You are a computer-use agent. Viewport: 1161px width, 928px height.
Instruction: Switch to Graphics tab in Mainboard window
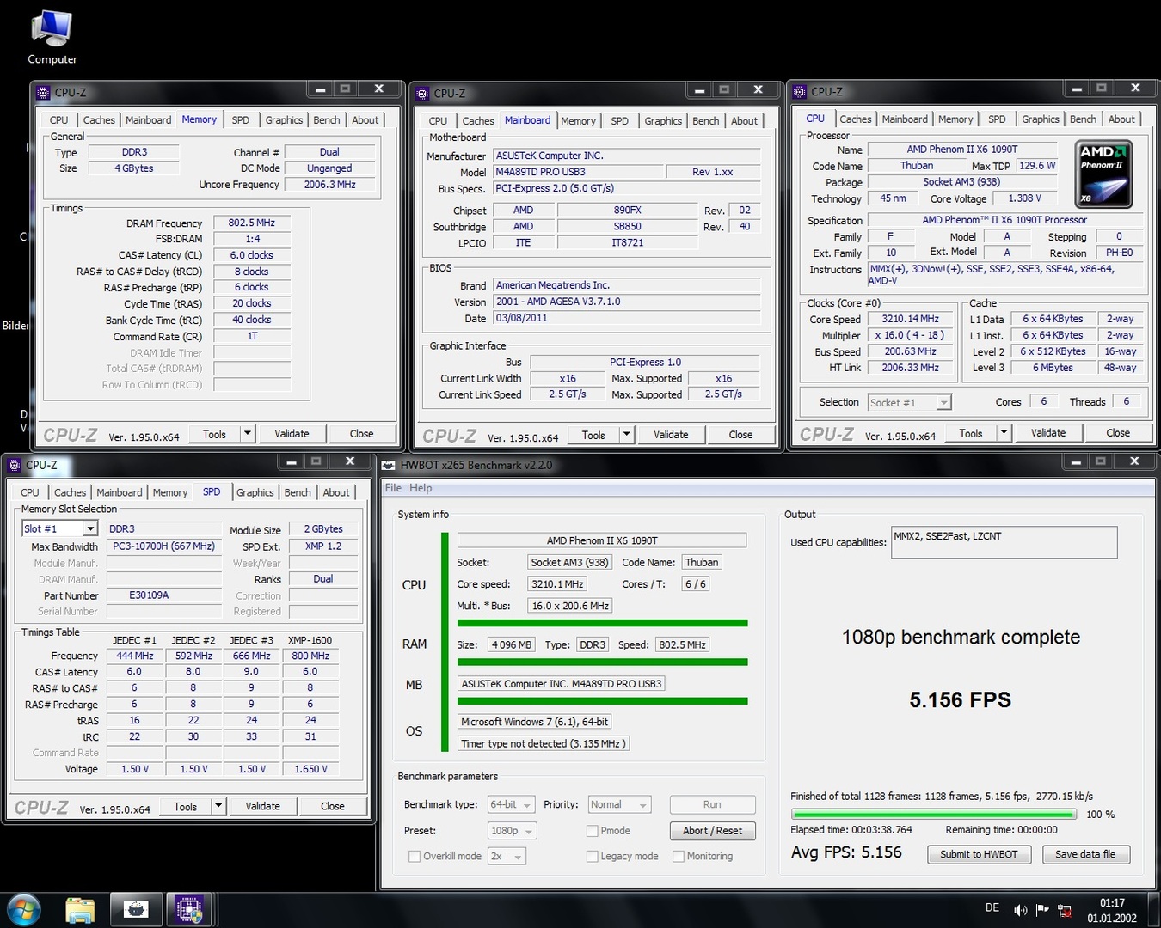(663, 121)
